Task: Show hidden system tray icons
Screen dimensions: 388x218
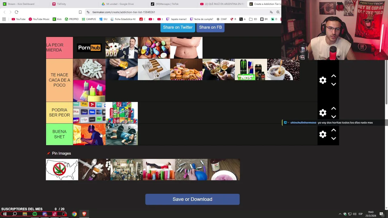Action: tap(340, 214)
